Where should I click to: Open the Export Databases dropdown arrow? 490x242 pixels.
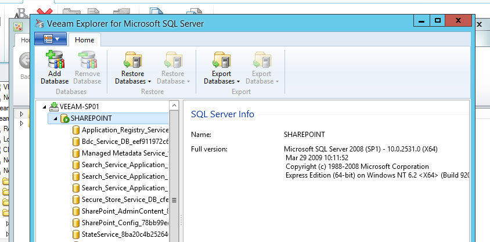tap(238, 82)
